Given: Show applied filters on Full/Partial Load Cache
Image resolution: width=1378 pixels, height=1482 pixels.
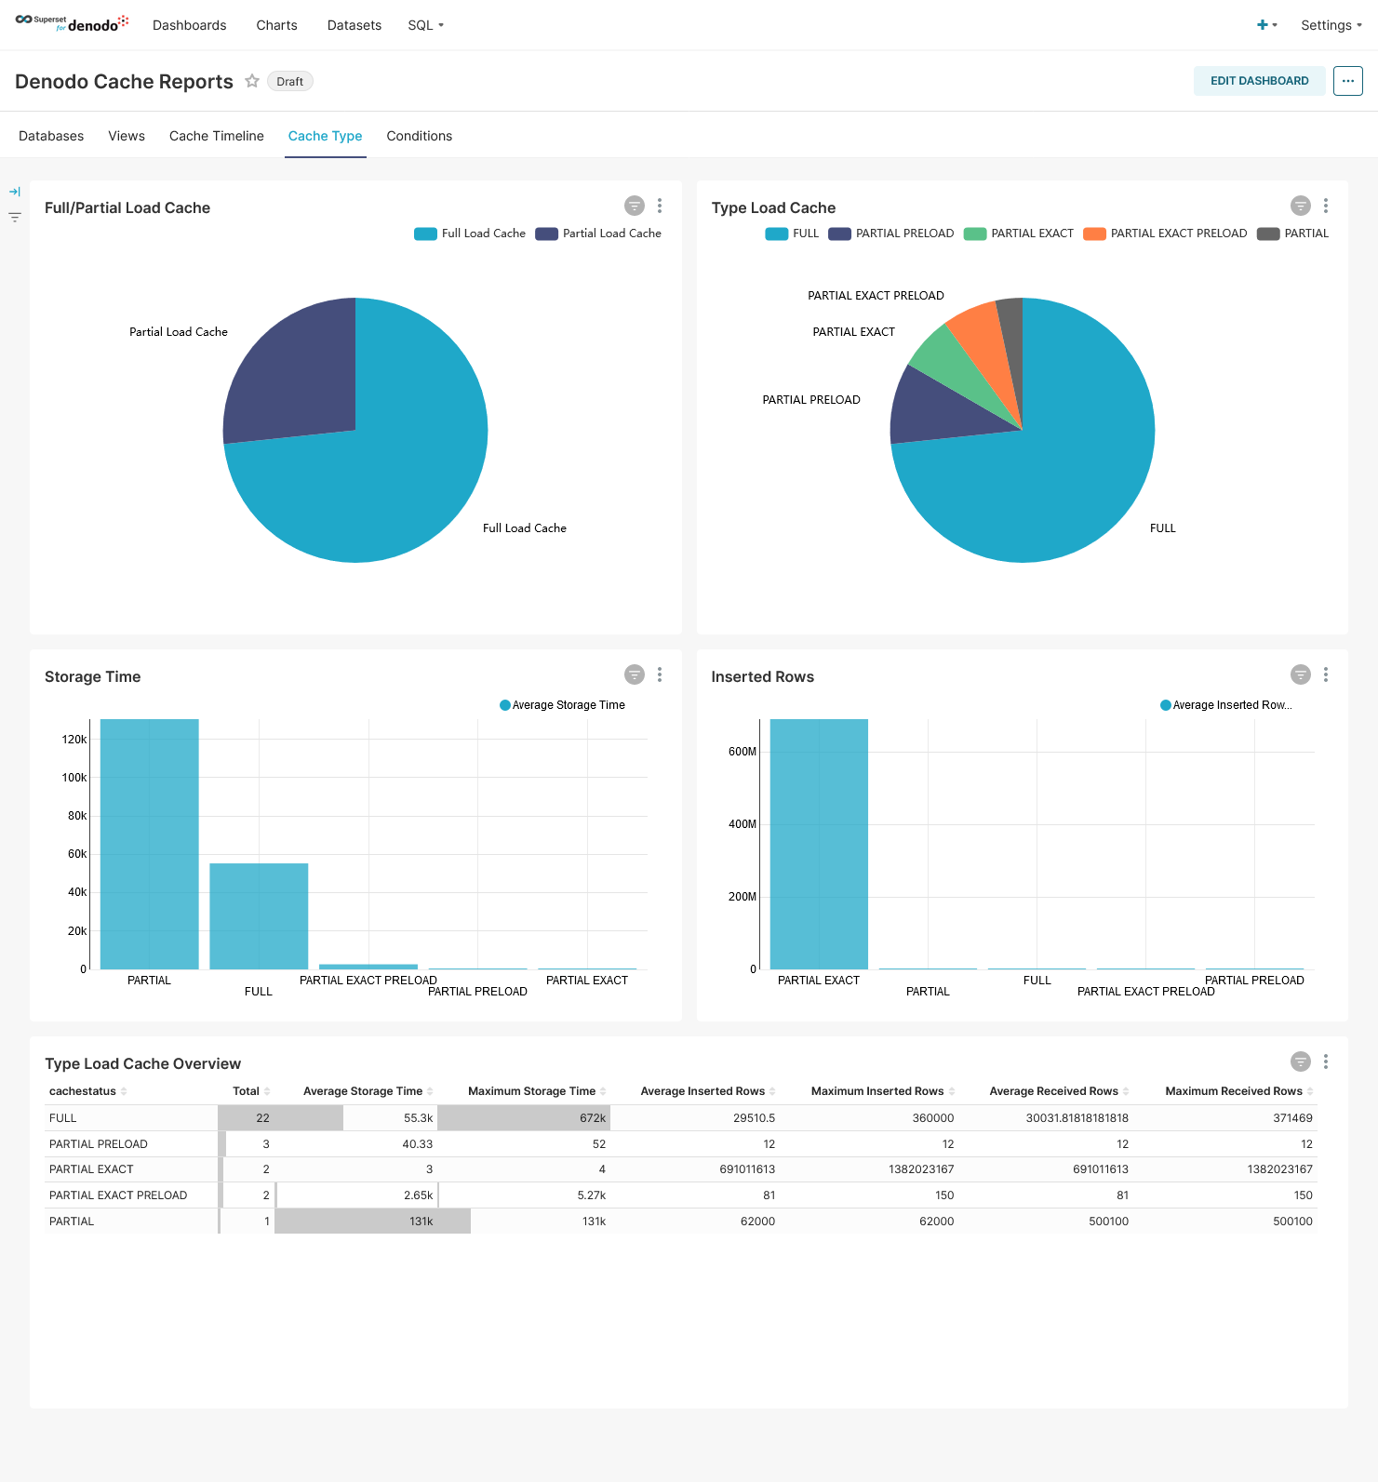Looking at the screenshot, I should pyautogui.click(x=635, y=206).
